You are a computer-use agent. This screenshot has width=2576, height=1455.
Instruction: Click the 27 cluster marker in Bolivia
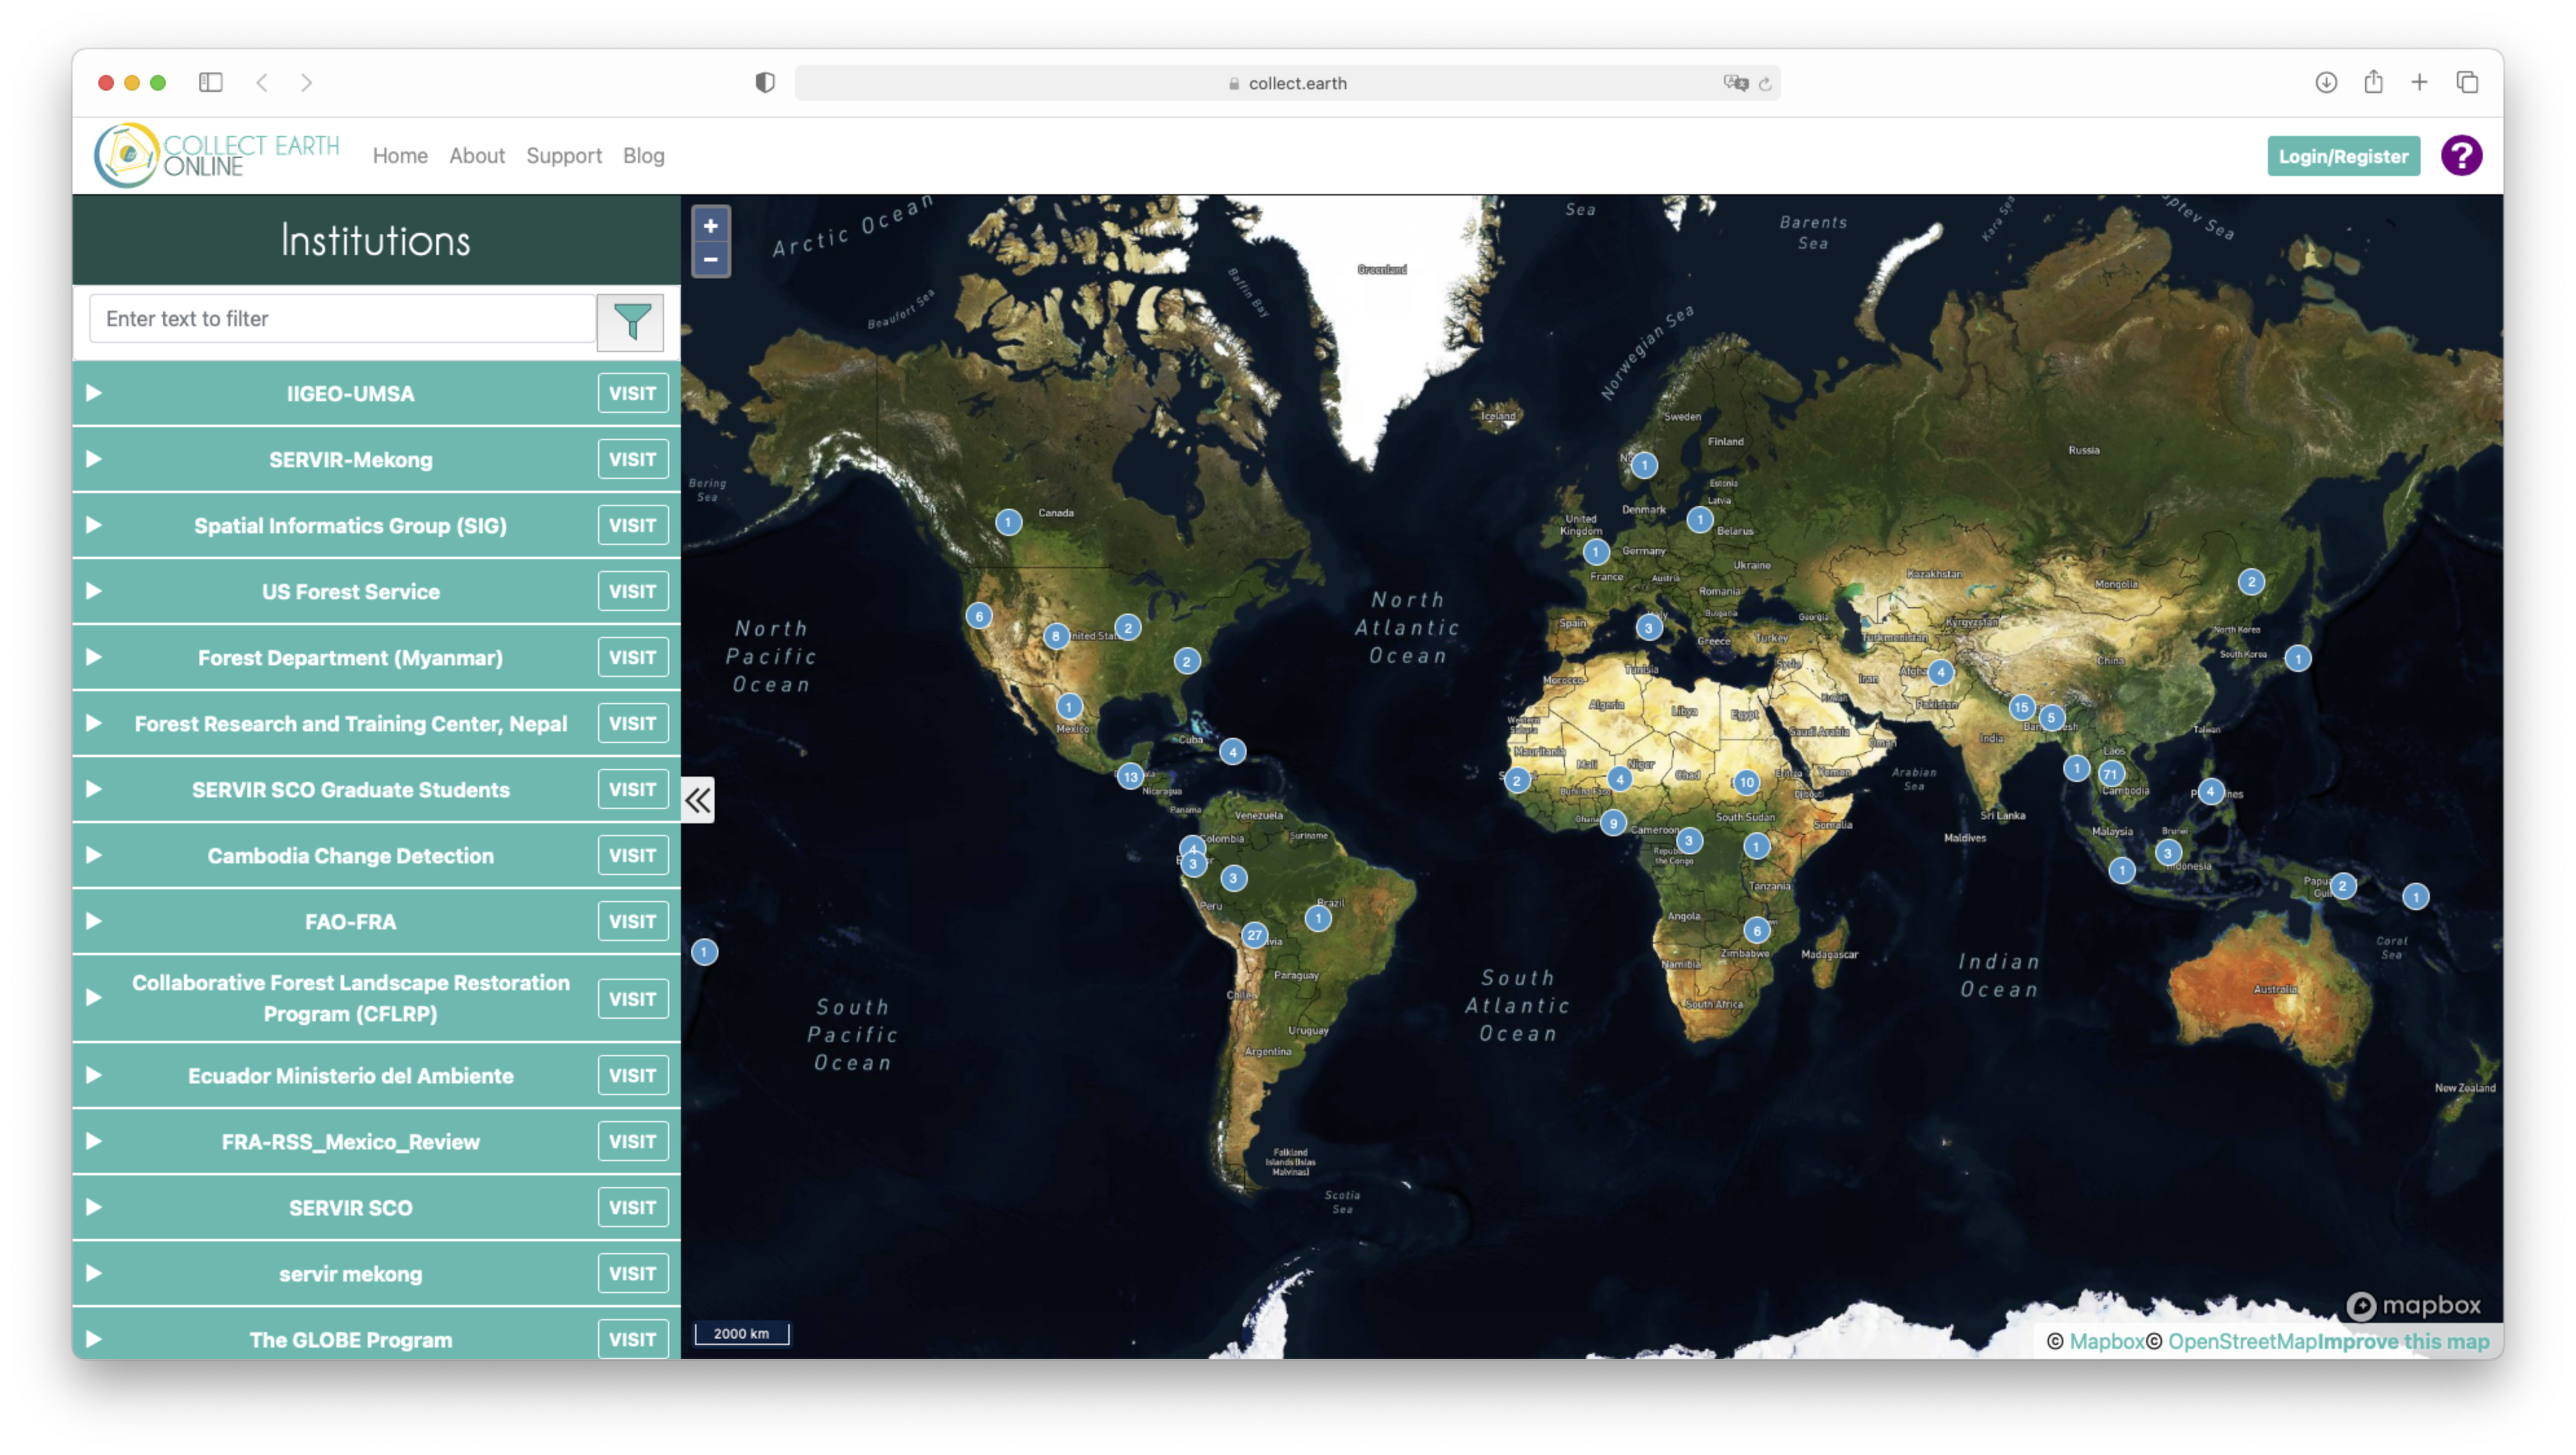click(1254, 935)
